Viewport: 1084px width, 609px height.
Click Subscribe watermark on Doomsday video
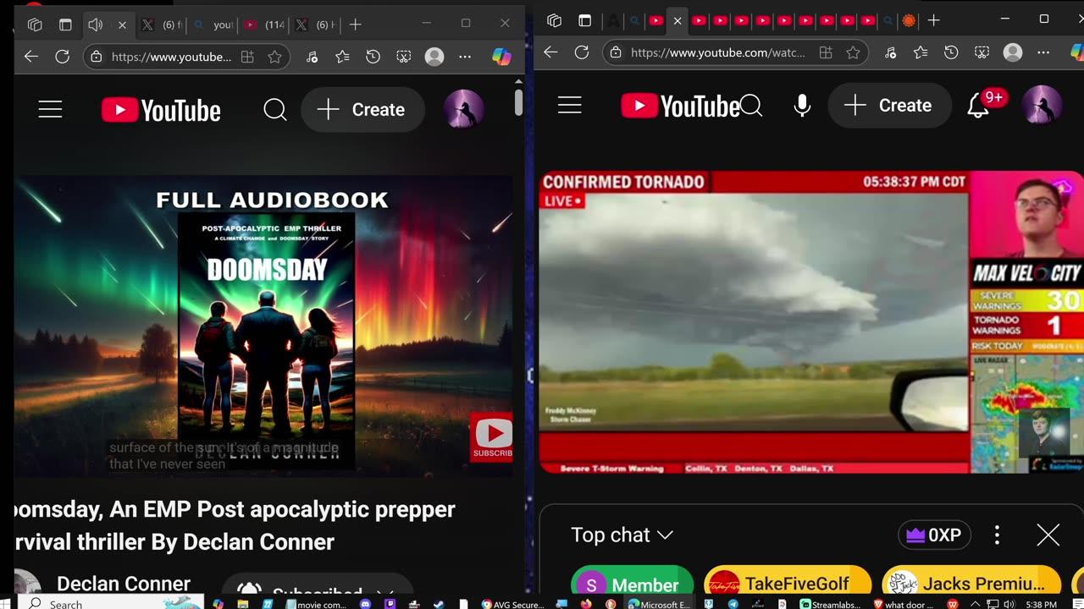point(492,436)
